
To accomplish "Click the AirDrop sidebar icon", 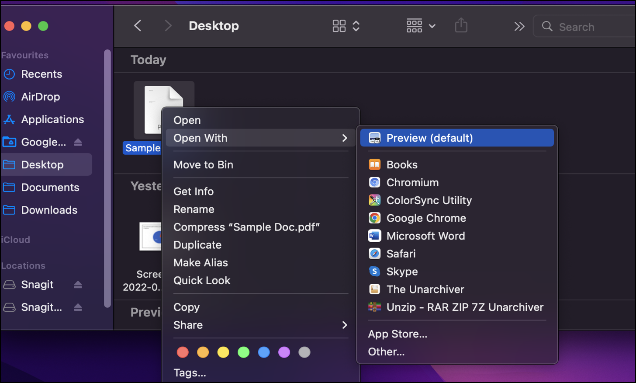I will click(x=9, y=97).
